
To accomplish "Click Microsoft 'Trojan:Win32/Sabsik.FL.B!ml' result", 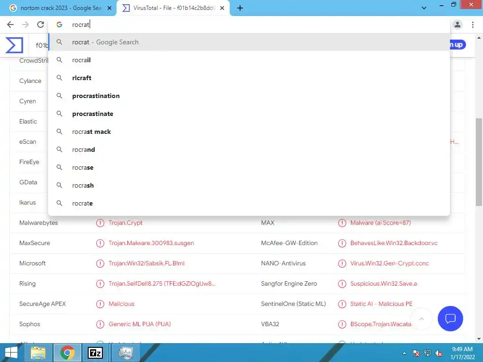I will pyautogui.click(x=147, y=263).
